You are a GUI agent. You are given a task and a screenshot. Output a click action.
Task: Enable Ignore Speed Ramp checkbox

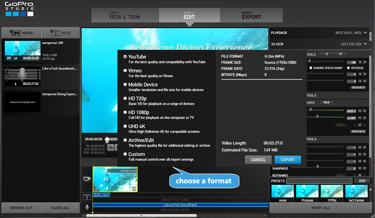coord(311,68)
